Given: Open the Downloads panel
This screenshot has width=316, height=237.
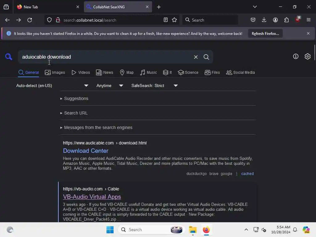Looking at the screenshot, I should 264,20.
